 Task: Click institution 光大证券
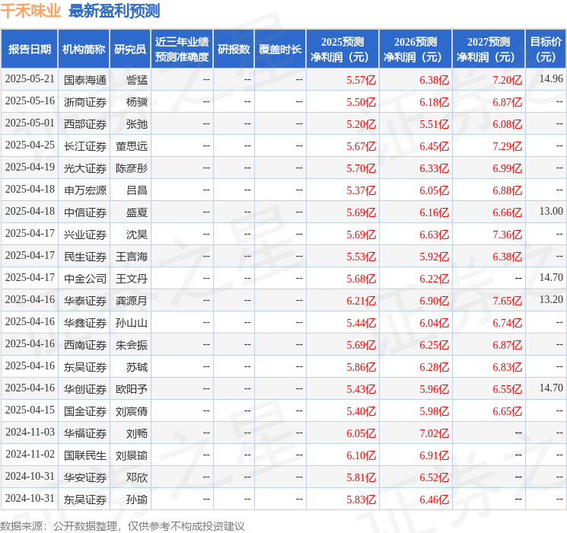(85, 168)
